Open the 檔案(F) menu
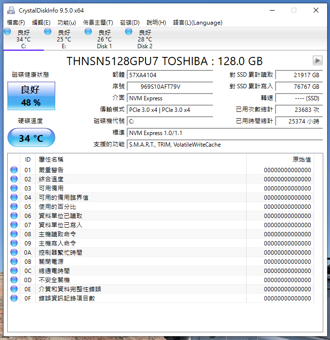The image size is (330, 340). tap(16, 23)
